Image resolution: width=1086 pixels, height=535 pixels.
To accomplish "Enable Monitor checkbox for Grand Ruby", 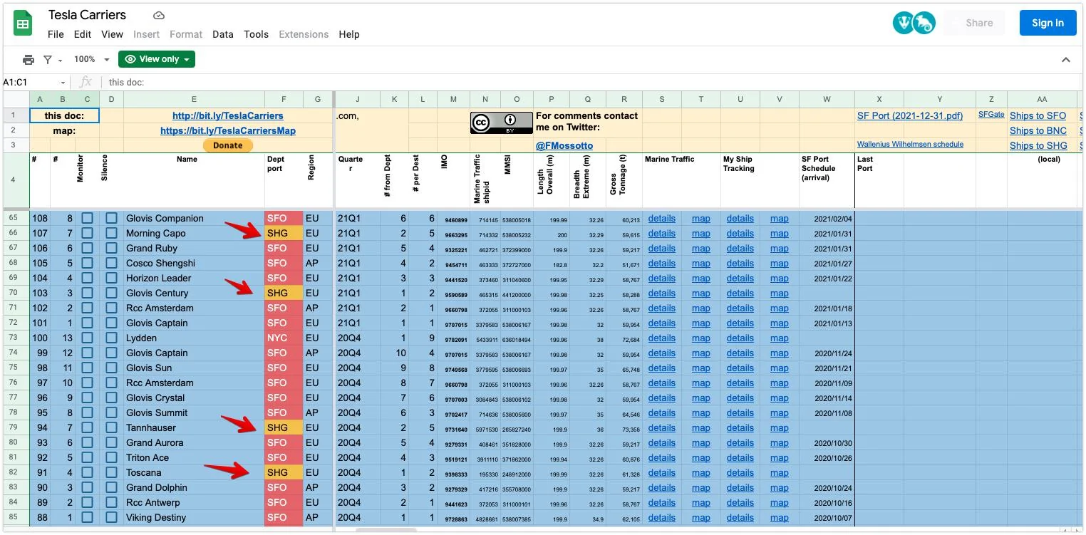I will (x=87, y=249).
